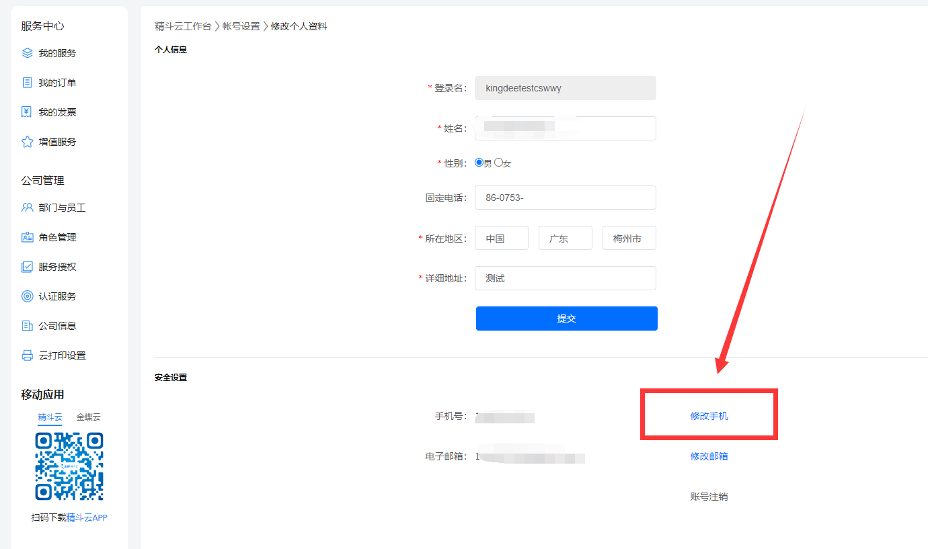Open 认证服务 sidebar entry
The width and height of the screenshot is (928, 549).
pos(57,296)
